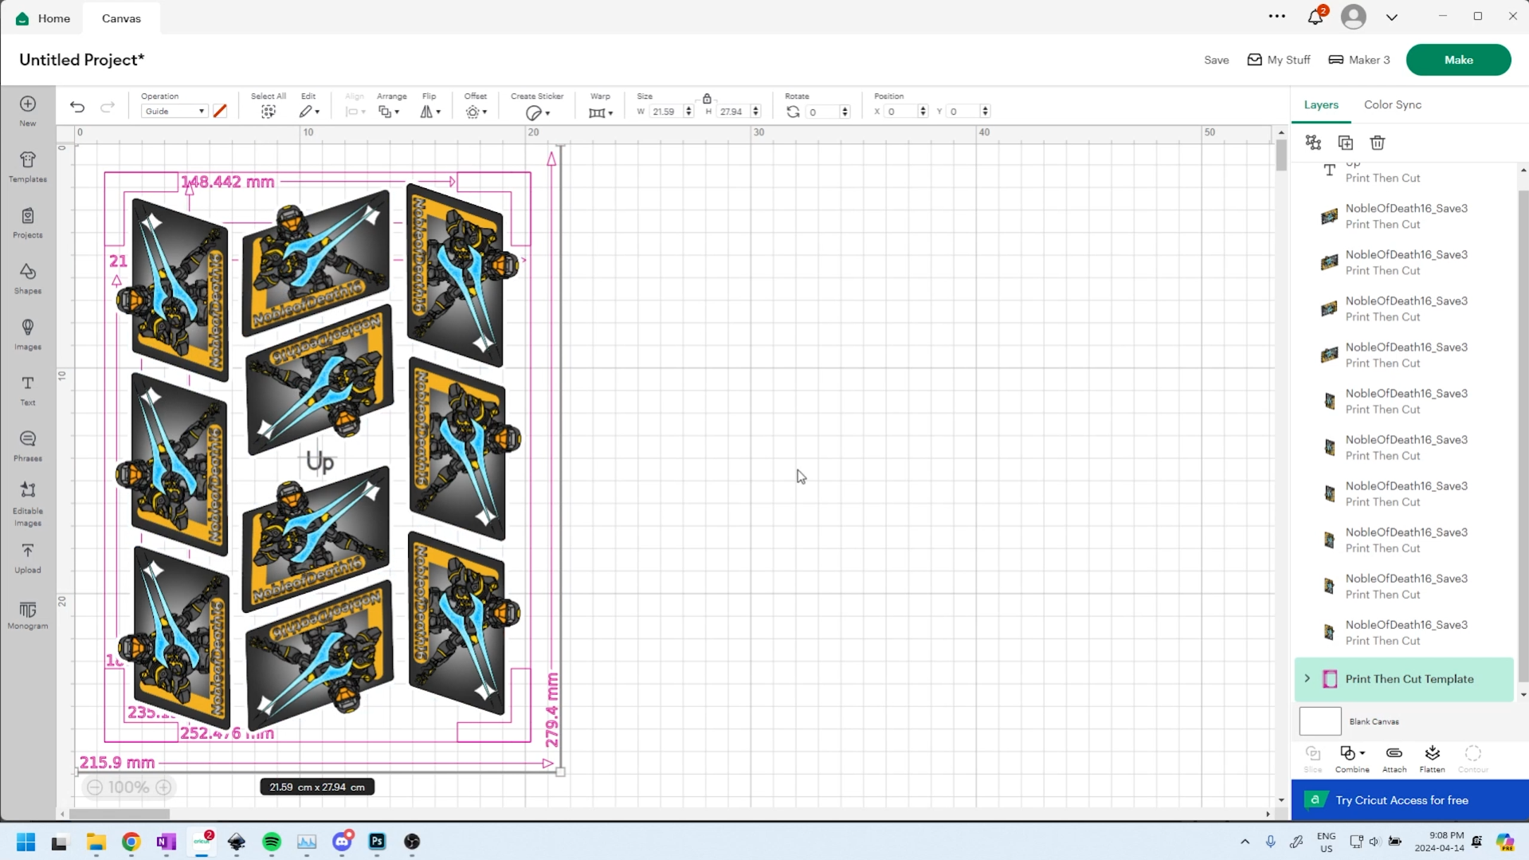Open Chrome from the taskbar
Screen dimensions: 1529x860
point(131,842)
